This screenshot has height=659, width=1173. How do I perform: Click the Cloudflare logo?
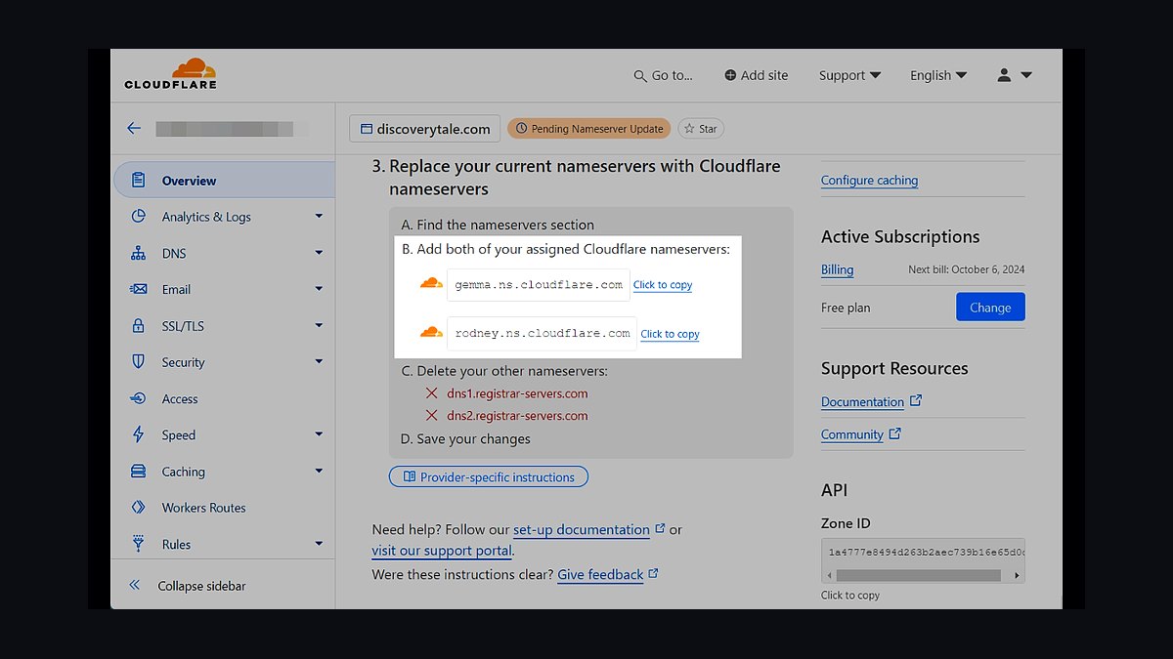tap(171, 74)
